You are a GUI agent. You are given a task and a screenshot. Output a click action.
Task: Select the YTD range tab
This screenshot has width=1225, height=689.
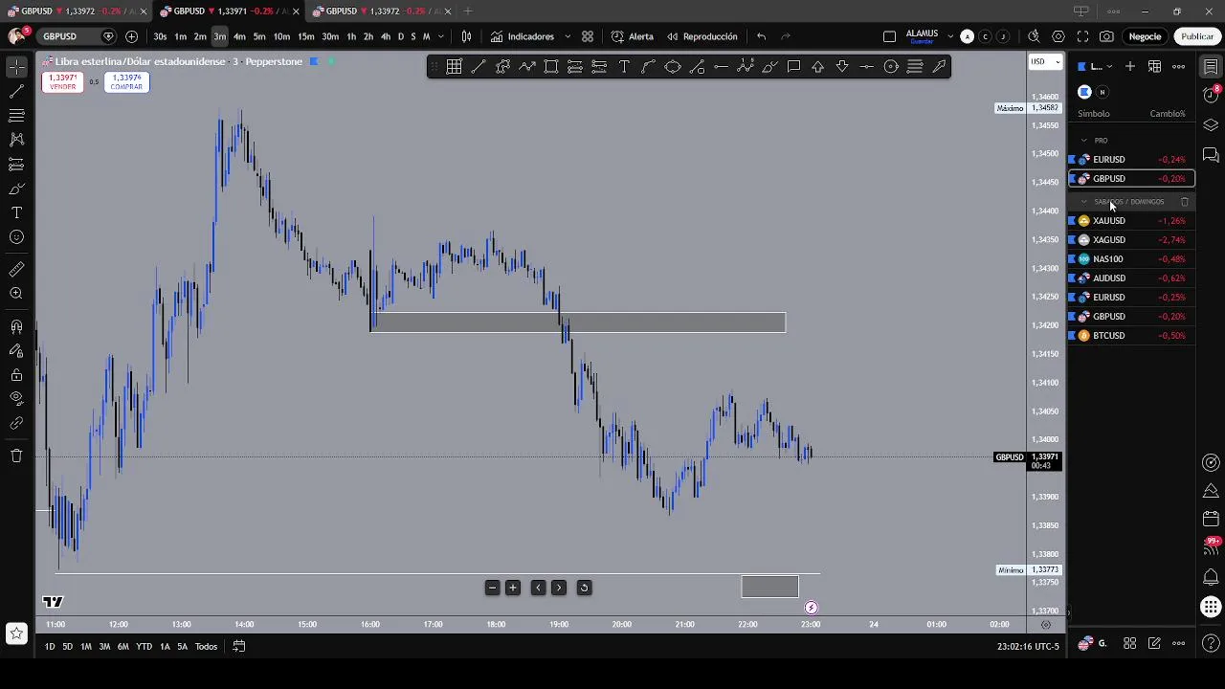click(x=144, y=647)
